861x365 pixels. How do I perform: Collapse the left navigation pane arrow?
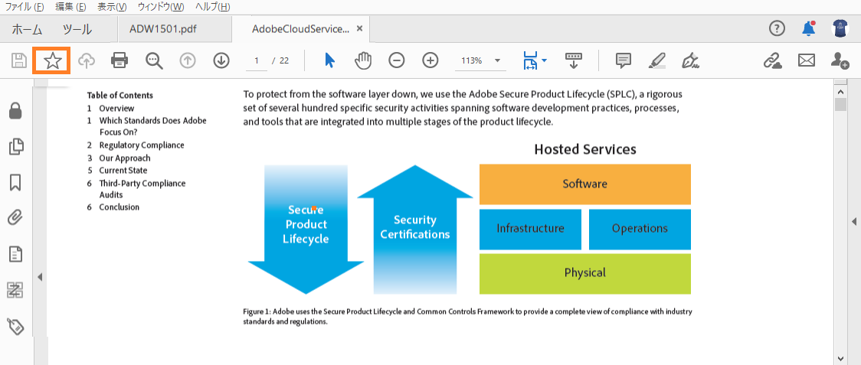point(40,277)
